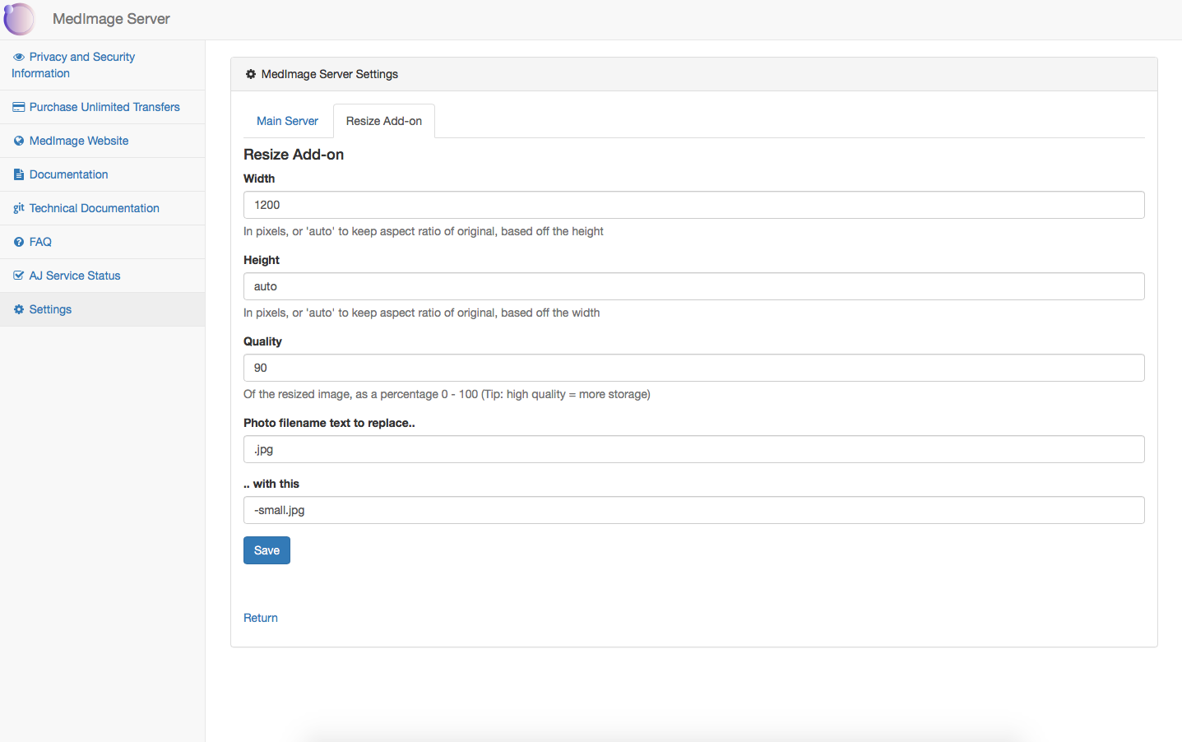
Task: Click the Height field label
Action: pyautogui.click(x=262, y=260)
